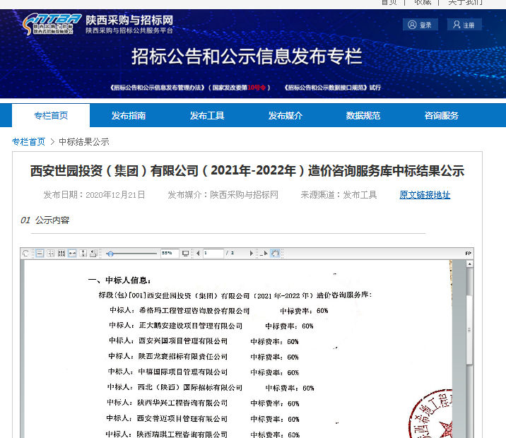
Task: Click the page number input box
Action: tap(213, 253)
